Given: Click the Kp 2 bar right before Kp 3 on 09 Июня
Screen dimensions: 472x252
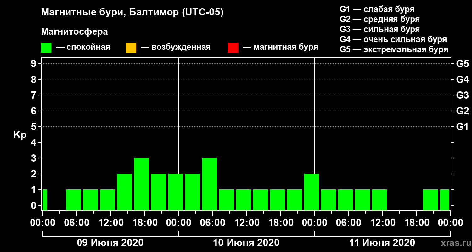Looking at the screenshot, I should [x=125, y=192].
